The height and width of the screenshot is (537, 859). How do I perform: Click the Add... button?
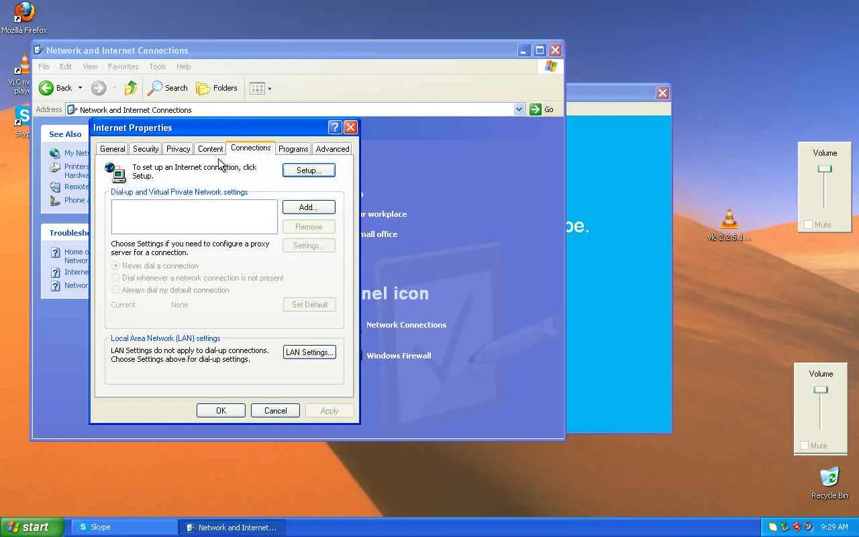(309, 207)
